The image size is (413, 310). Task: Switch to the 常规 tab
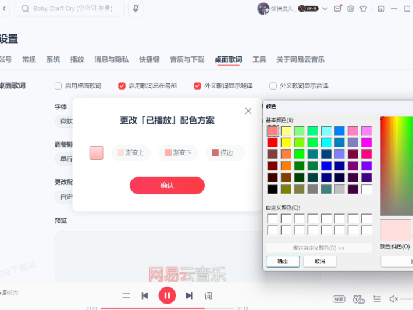click(29, 59)
